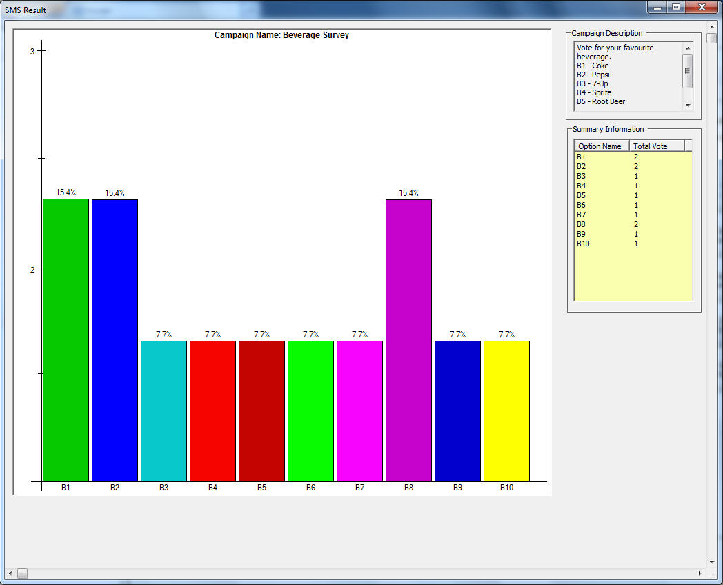Minimize the SMS Result window
The image size is (723, 585).
(x=657, y=7)
